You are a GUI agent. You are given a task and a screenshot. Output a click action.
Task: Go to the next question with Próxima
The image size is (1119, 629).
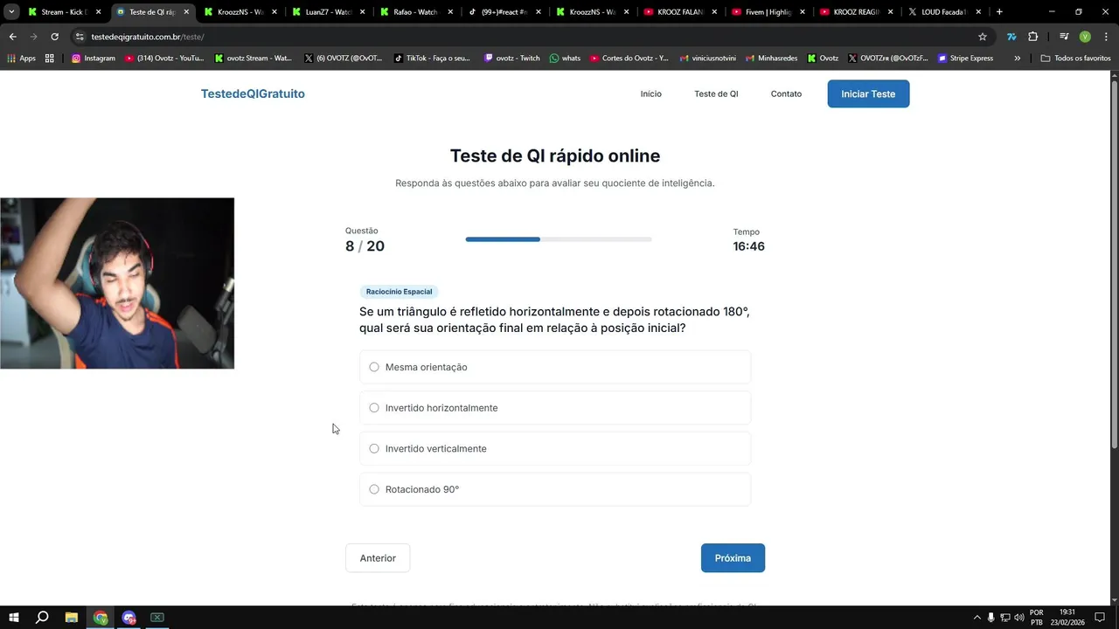coord(733,558)
